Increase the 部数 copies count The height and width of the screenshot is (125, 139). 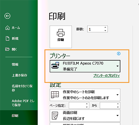pos(105,27)
